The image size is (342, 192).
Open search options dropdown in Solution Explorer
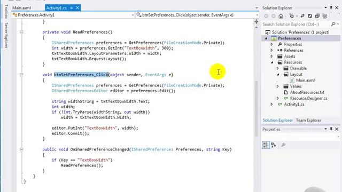(x=338, y=24)
